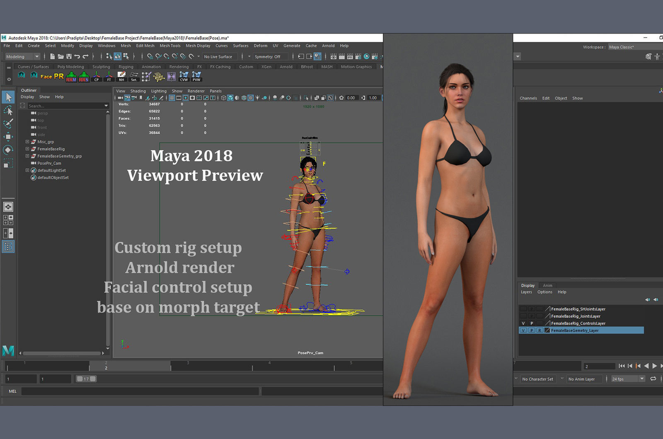This screenshot has width=663, height=439.
Task: Switch to four view layout
Action: 8,220
